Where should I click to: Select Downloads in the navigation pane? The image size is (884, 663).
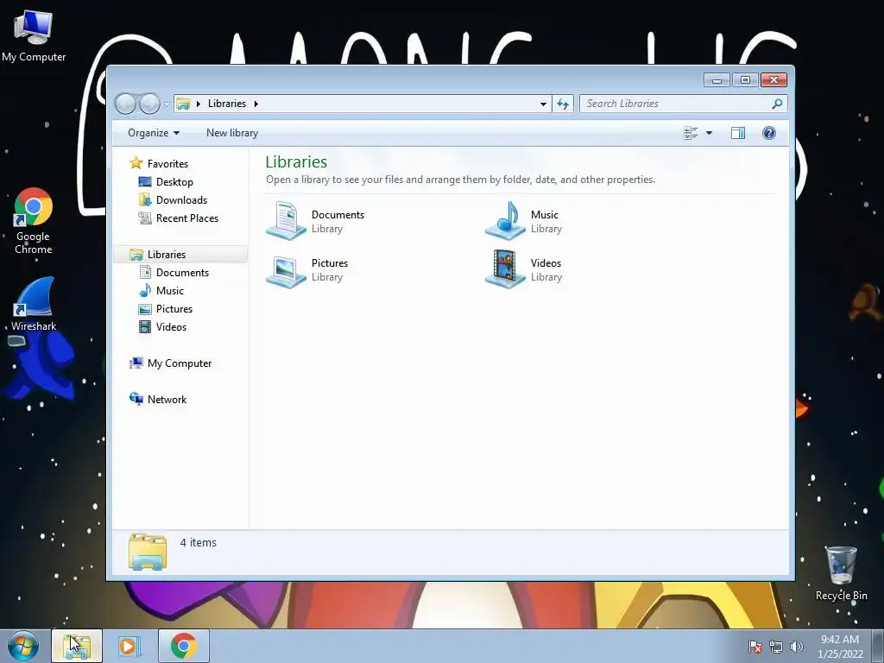point(181,200)
